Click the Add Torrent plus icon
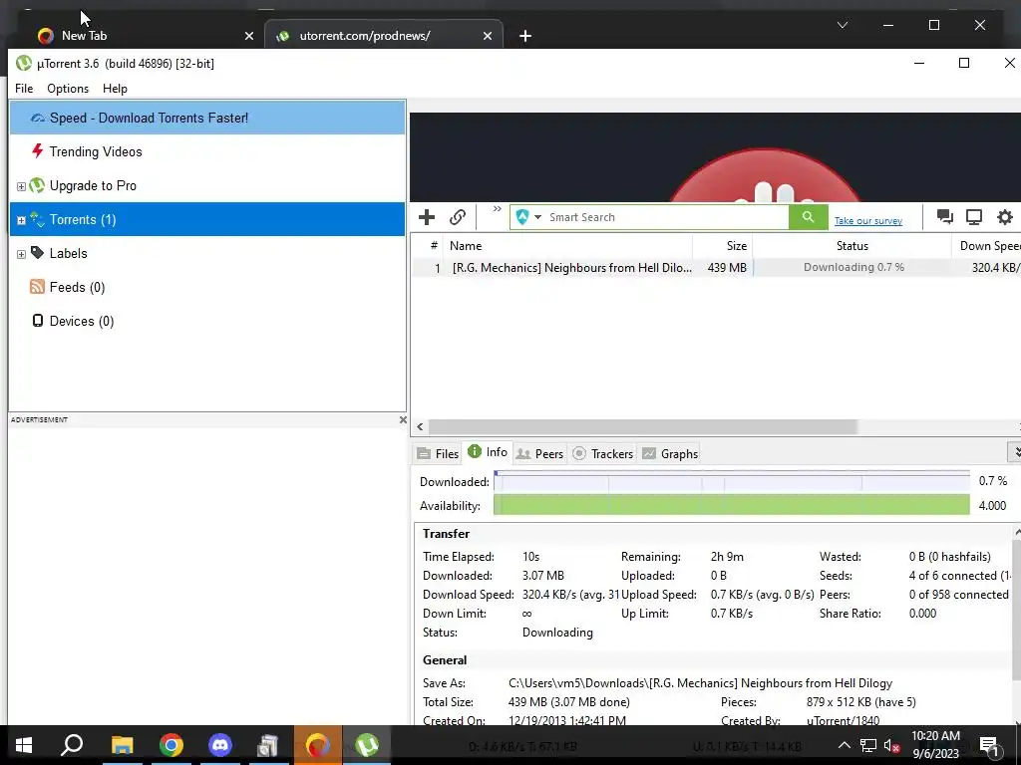This screenshot has width=1021, height=765. point(427,217)
